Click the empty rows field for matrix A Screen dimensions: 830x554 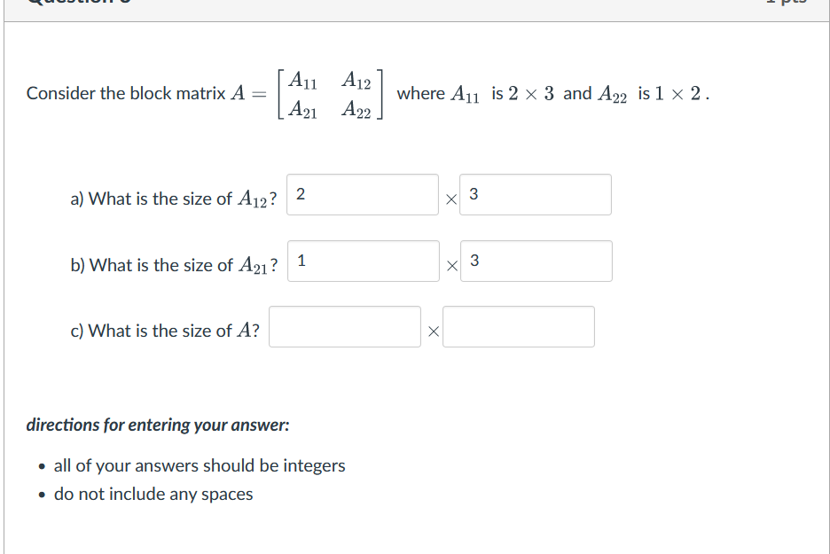tap(345, 326)
